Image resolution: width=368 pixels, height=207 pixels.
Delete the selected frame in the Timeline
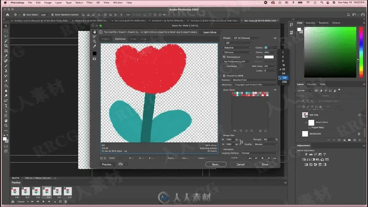click(x=65, y=201)
